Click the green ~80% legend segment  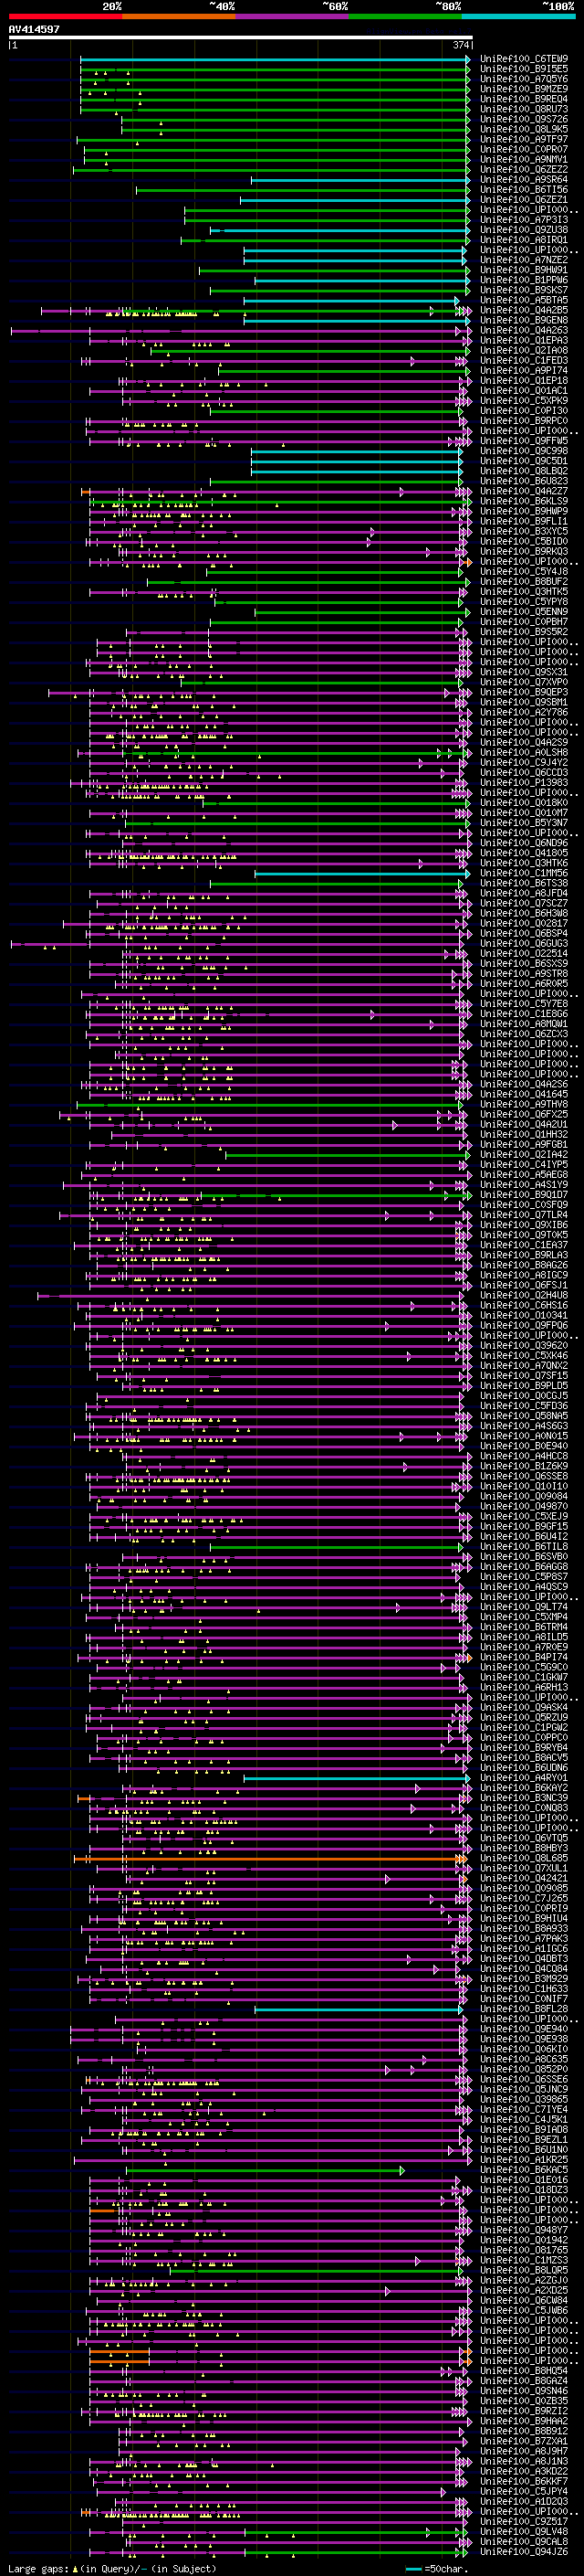[x=405, y=17]
